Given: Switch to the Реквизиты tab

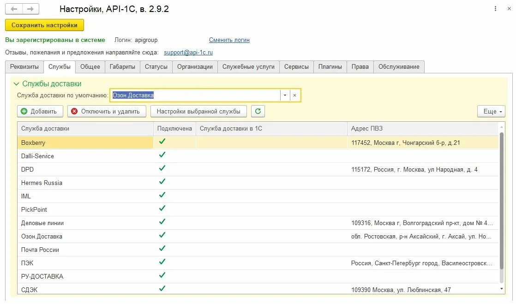Looking at the screenshot, I should coord(24,67).
